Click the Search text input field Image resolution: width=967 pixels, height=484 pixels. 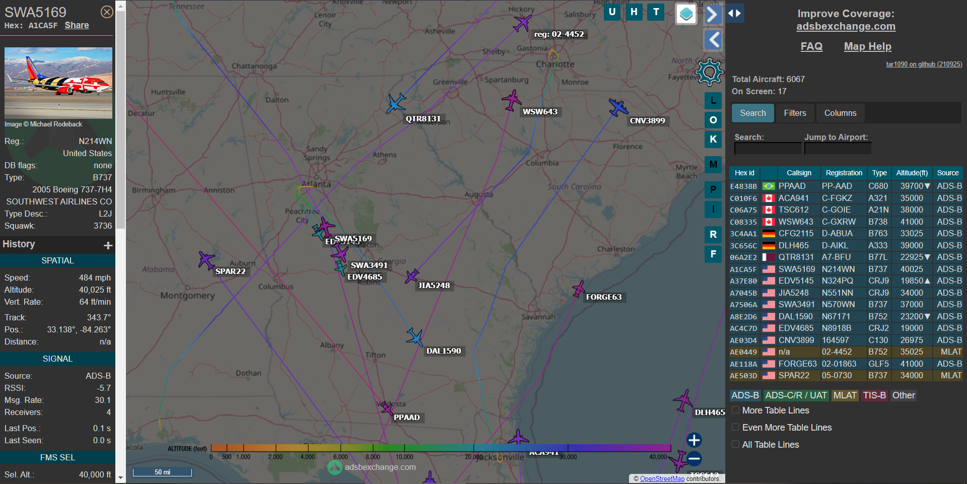[x=767, y=149]
